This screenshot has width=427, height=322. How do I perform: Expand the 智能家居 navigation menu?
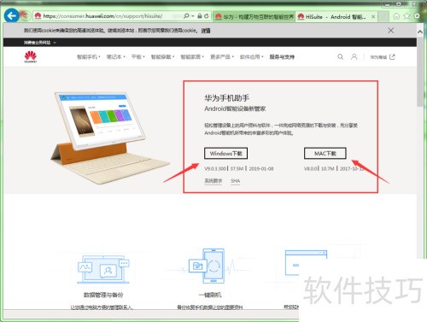192,57
